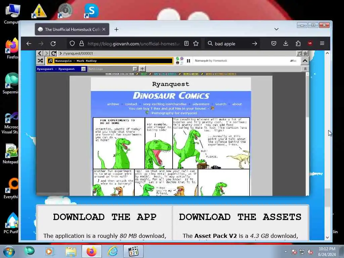Open the Pocket save icon
The image size is (344, 258).
[273, 43]
